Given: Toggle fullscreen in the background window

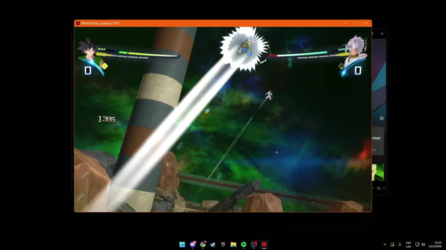Looking at the screenshot, I should coord(384,188).
